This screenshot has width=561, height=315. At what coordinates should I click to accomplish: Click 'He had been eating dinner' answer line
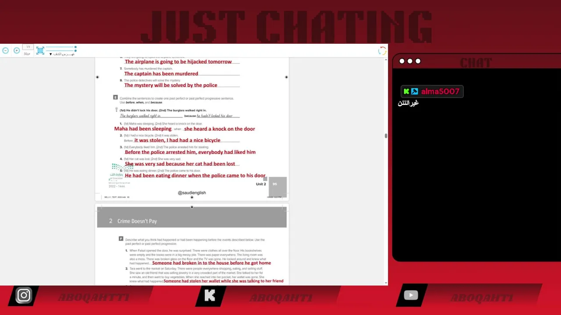click(x=195, y=175)
